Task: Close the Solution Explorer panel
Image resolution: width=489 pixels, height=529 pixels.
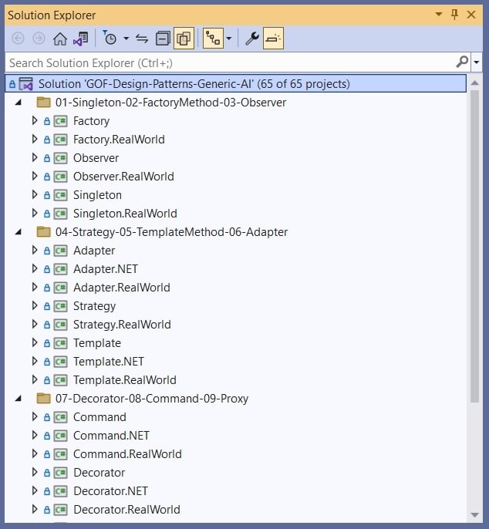Action: (x=471, y=15)
